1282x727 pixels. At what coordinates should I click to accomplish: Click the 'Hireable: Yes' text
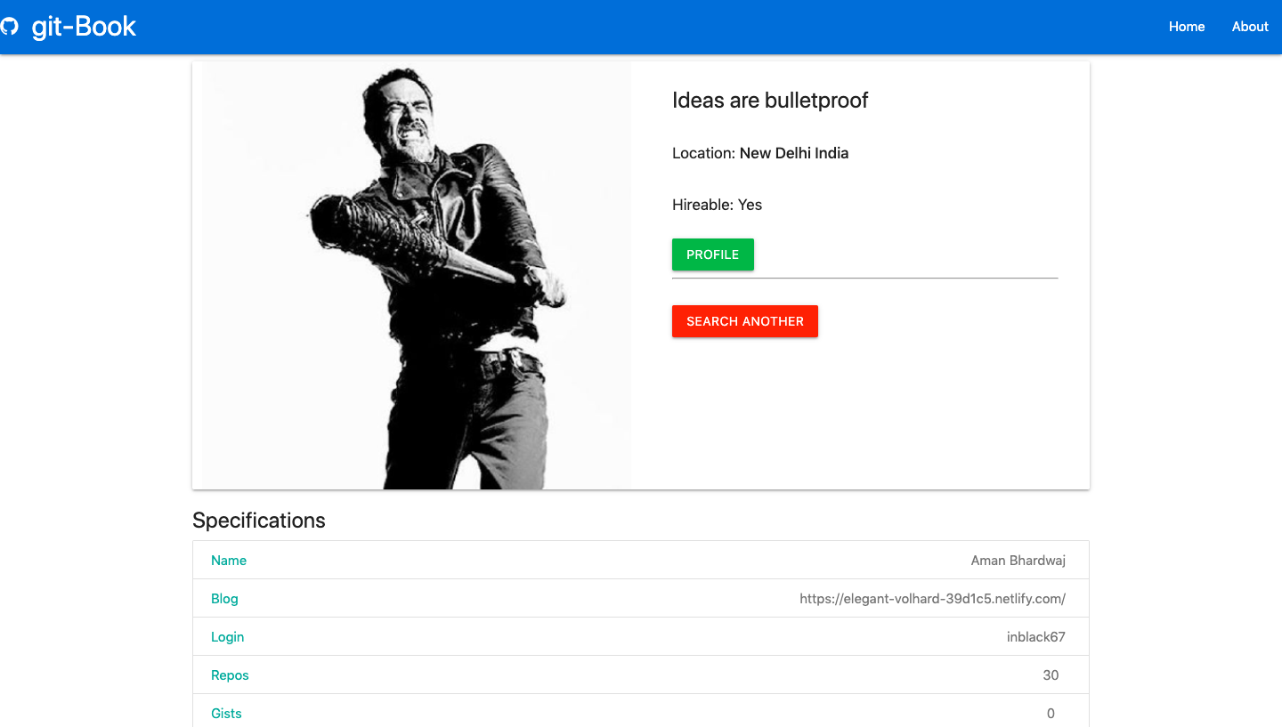(x=718, y=205)
